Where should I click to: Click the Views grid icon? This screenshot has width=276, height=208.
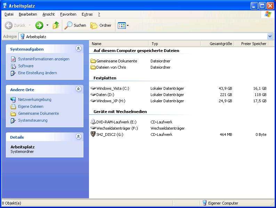click(x=122, y=25)
